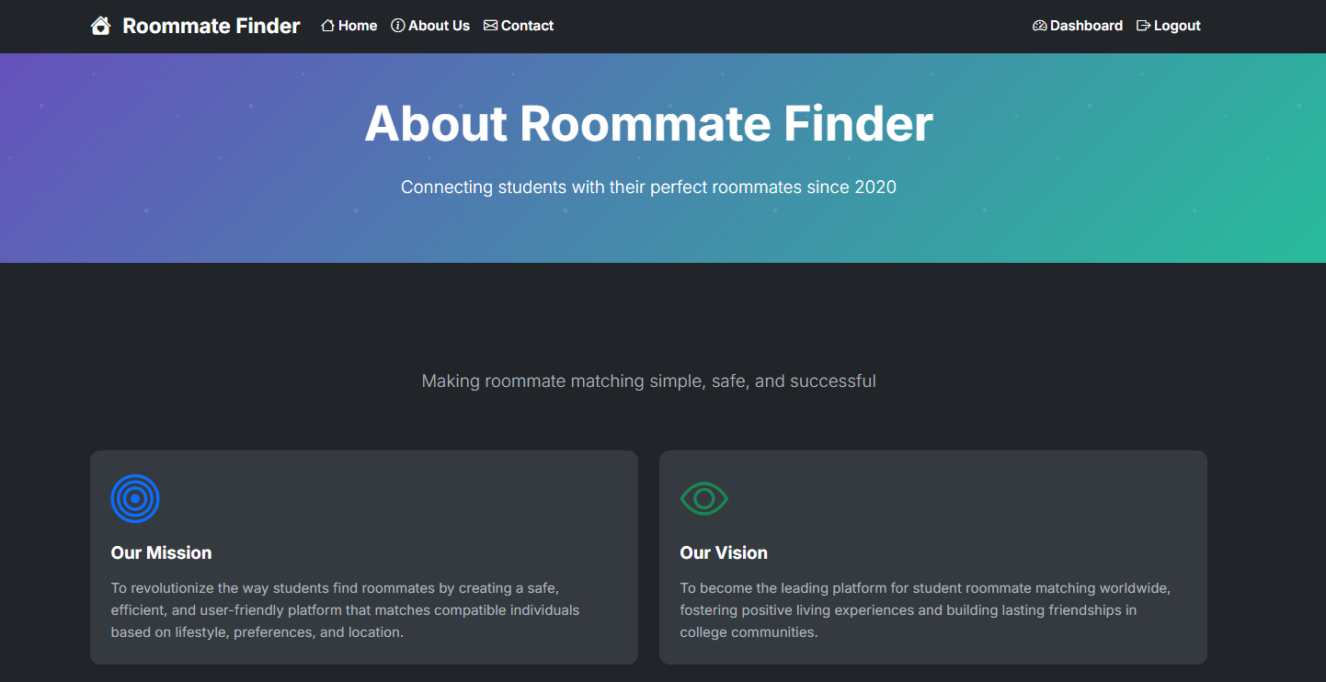Click the Roommate Finder brand name
This screenshot has width=1326, height=682.
211,26
